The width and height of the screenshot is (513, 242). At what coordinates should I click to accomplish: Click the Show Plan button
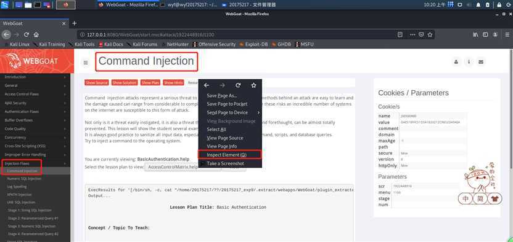pos(150,83)
